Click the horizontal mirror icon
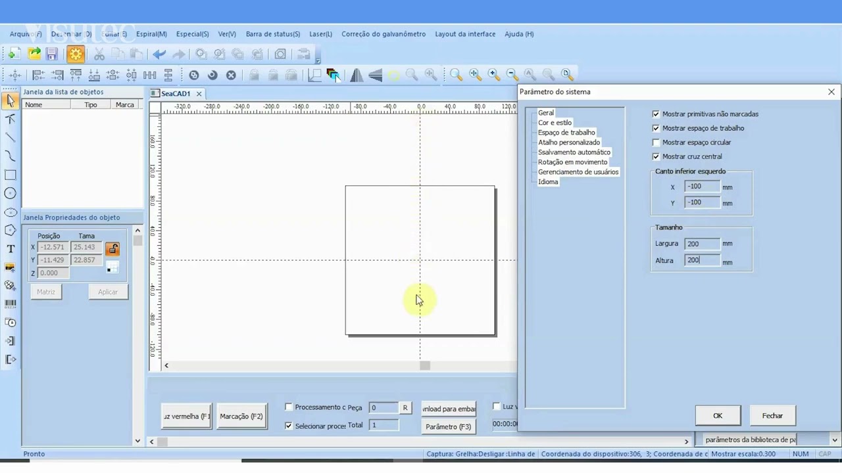 [x=356, y=75]
